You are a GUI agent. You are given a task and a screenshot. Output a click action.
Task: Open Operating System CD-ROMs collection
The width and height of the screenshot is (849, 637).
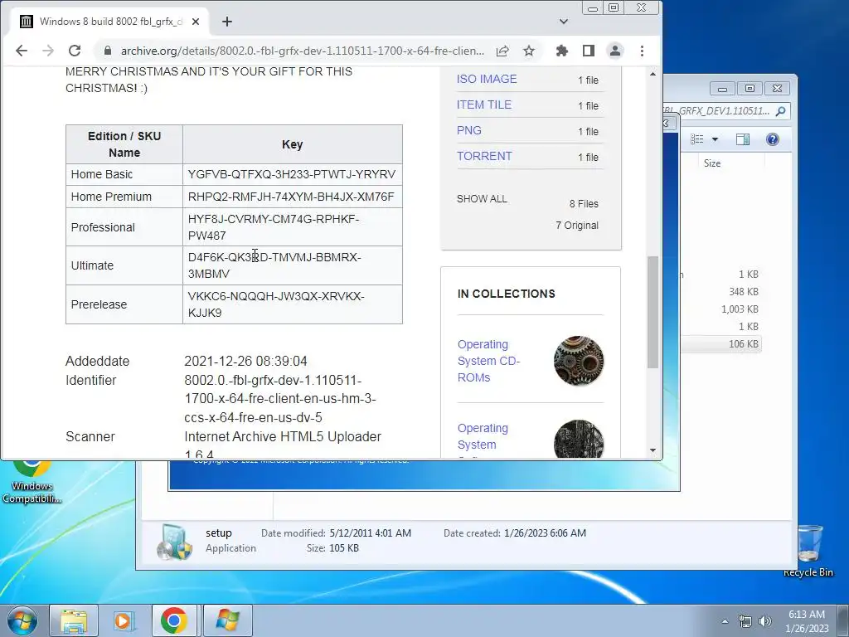[488, 361]
